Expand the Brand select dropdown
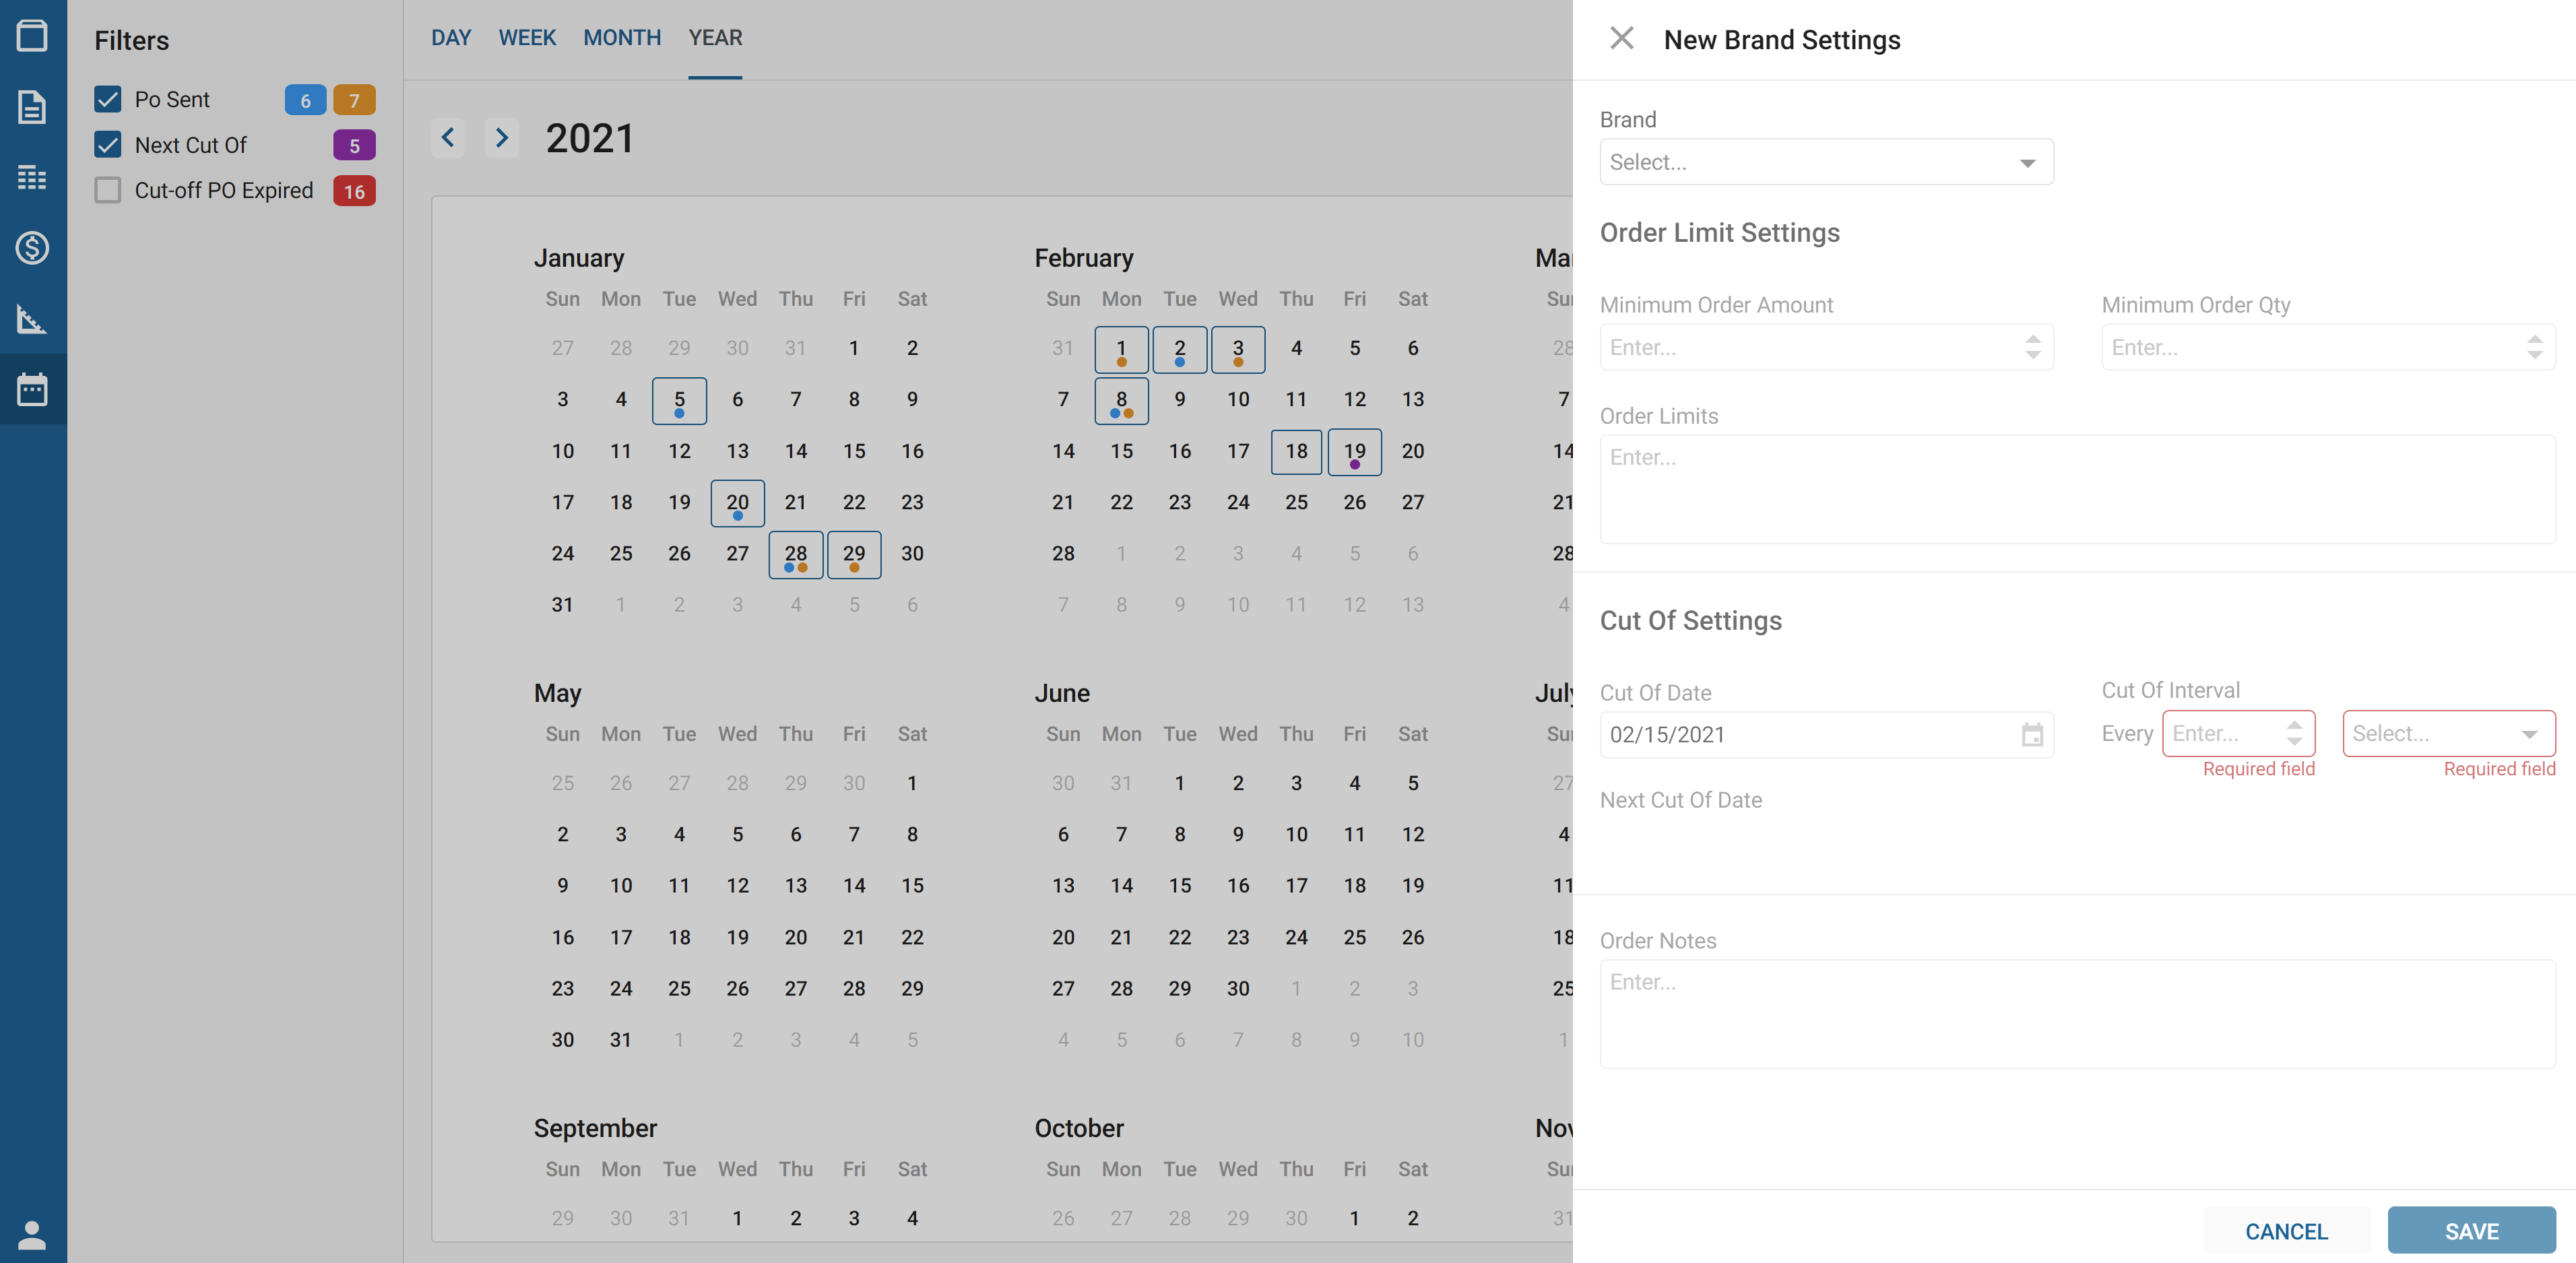Screen dimensions: 2576x1263 click(1826, 162)
